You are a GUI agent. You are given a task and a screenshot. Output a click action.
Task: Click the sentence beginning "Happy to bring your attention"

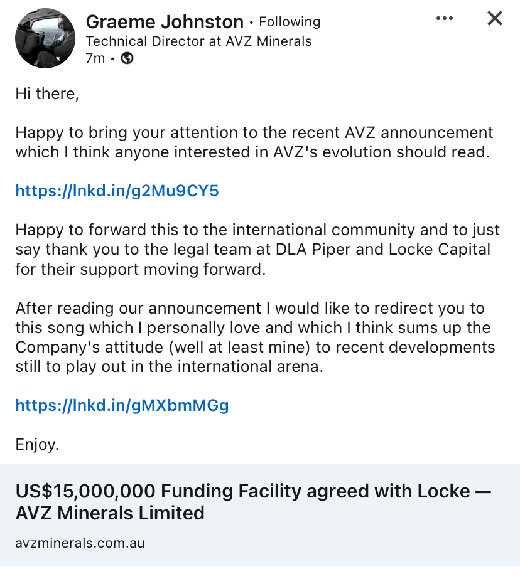click(x=254, y=133)
